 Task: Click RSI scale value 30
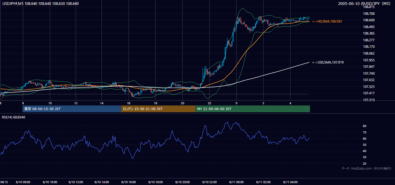click(x=365, y=157)
